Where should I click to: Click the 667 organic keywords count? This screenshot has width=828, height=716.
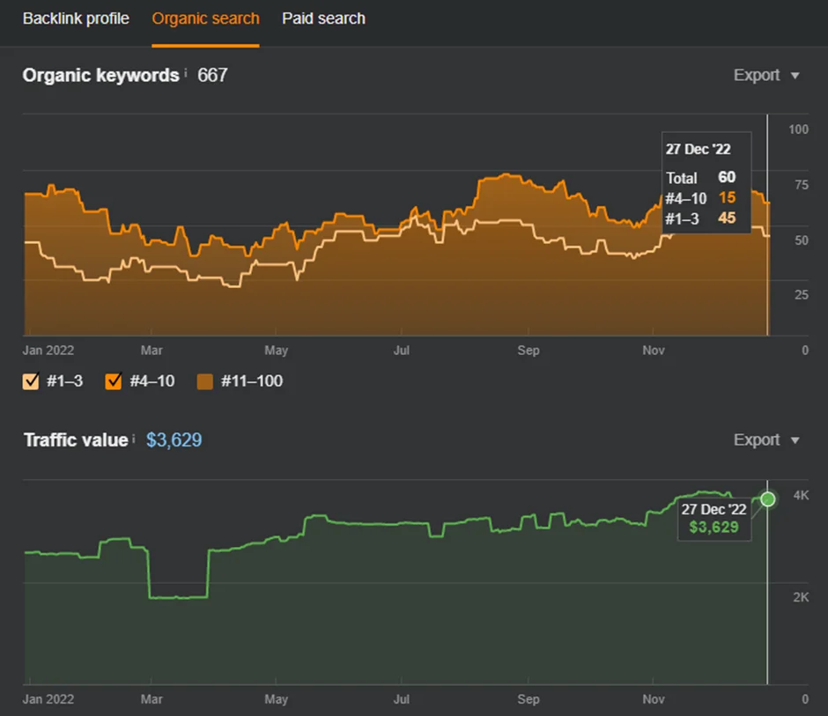(x=212, y=75)
